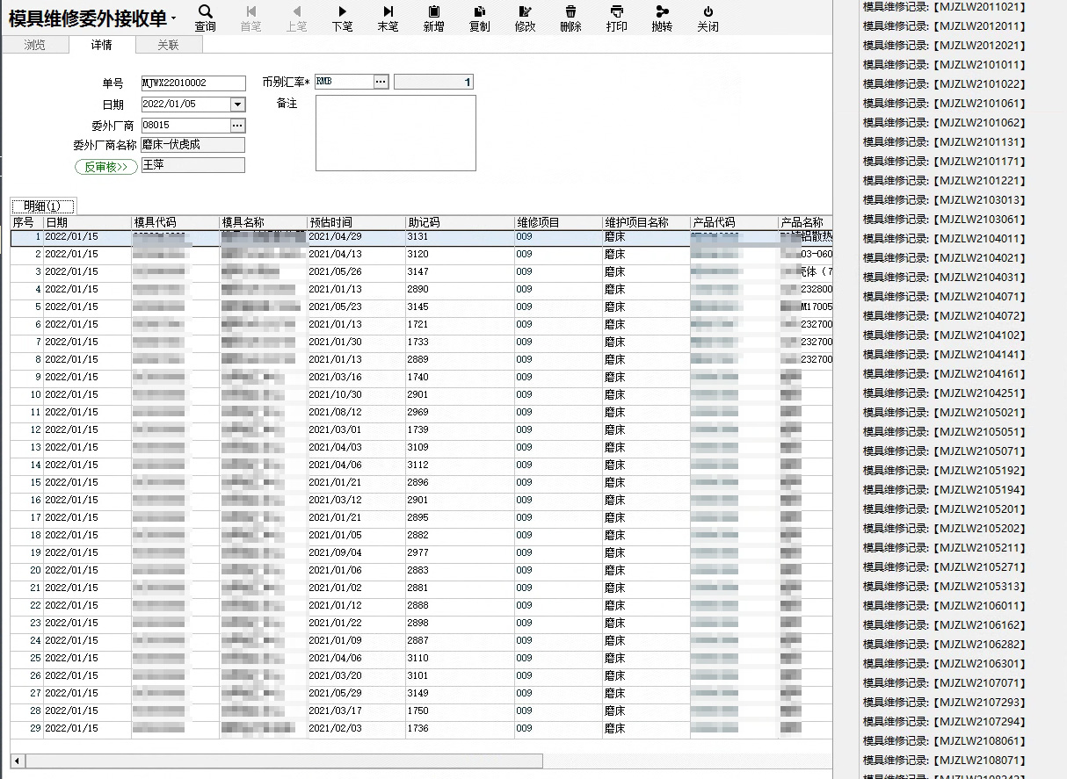Switch to the 浏览 tab
This screenshot has height=779, width=1067.
(x=35, y=45)
